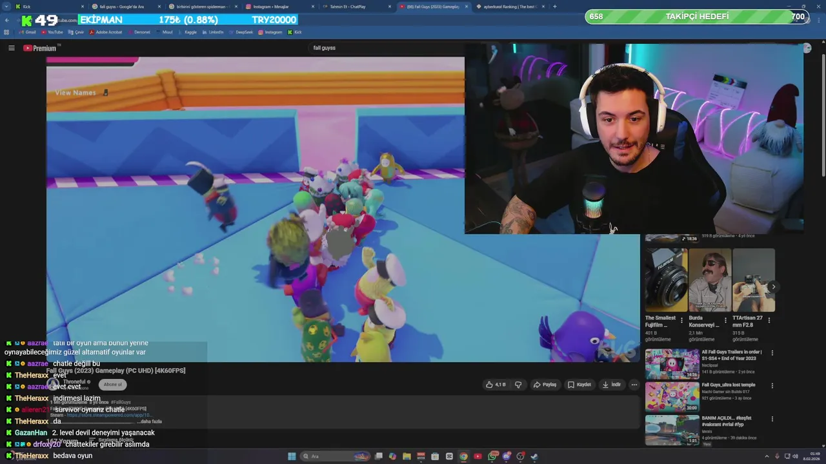Open 'BANIM AÇILDI' valorant video thumbnail
Screen dimensions: 826x464
click(x=672, y=430)
